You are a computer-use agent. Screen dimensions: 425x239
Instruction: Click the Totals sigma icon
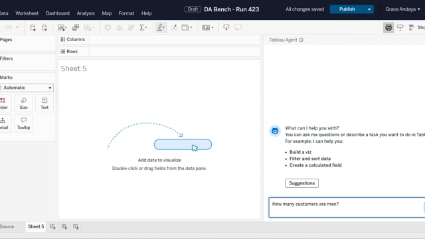[143, 27]
